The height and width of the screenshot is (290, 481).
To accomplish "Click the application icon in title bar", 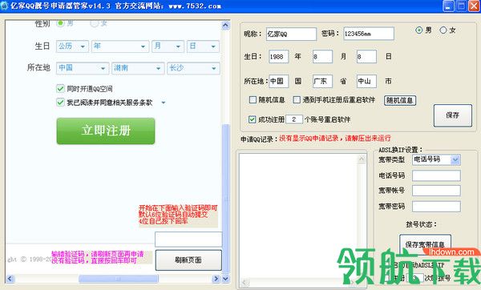I will tap(4, 6).
